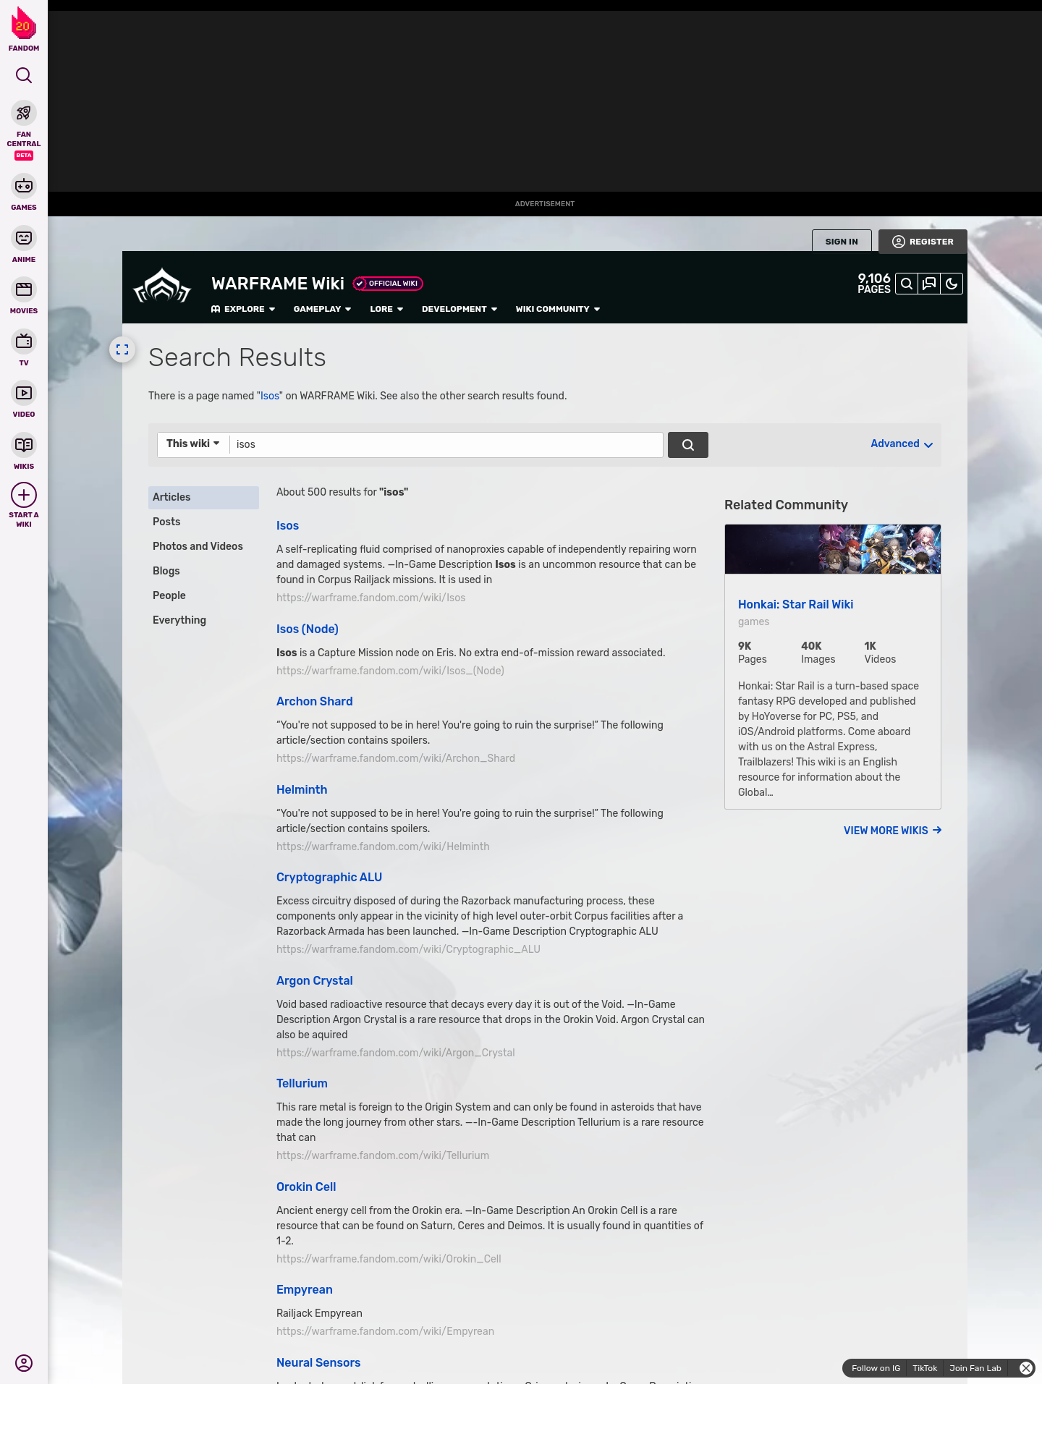Open the This wiki scope dropdown
Image resolution: width=1042 pixels, height=1447 pixels.
193,444
